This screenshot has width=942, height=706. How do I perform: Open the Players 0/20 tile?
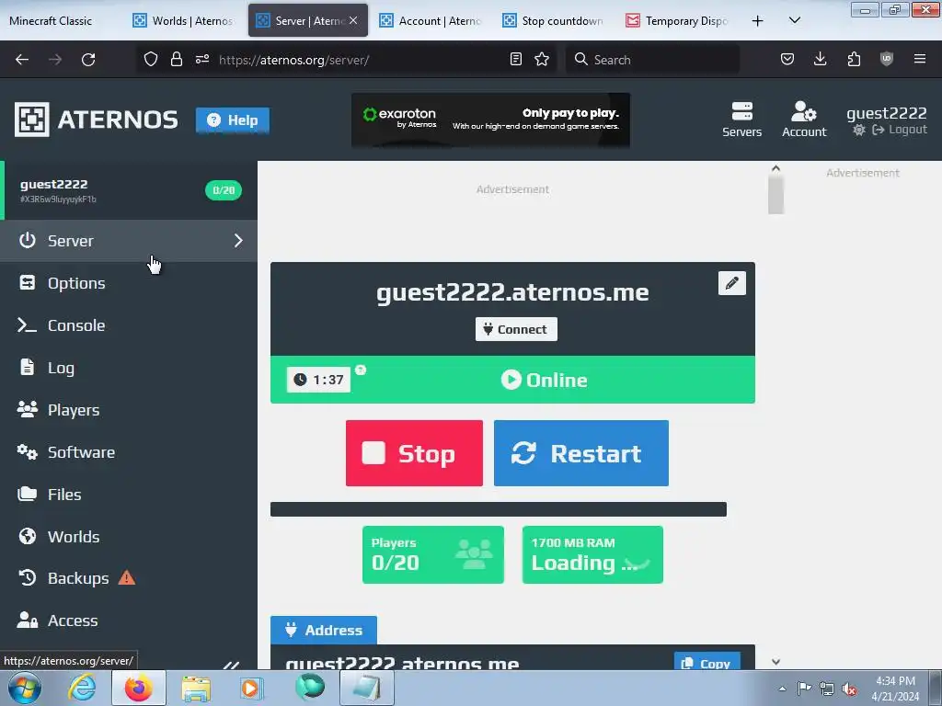(x=433, y=554)
